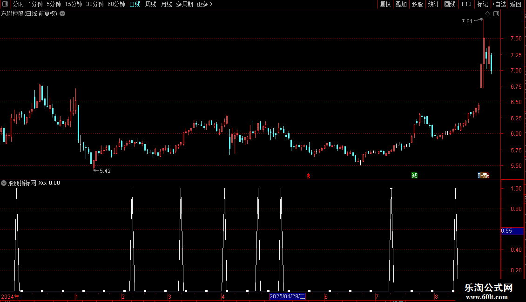526x302 pixels.
Task: Activate the 画线 drawing tool
Action: click(x=450, y=4)
